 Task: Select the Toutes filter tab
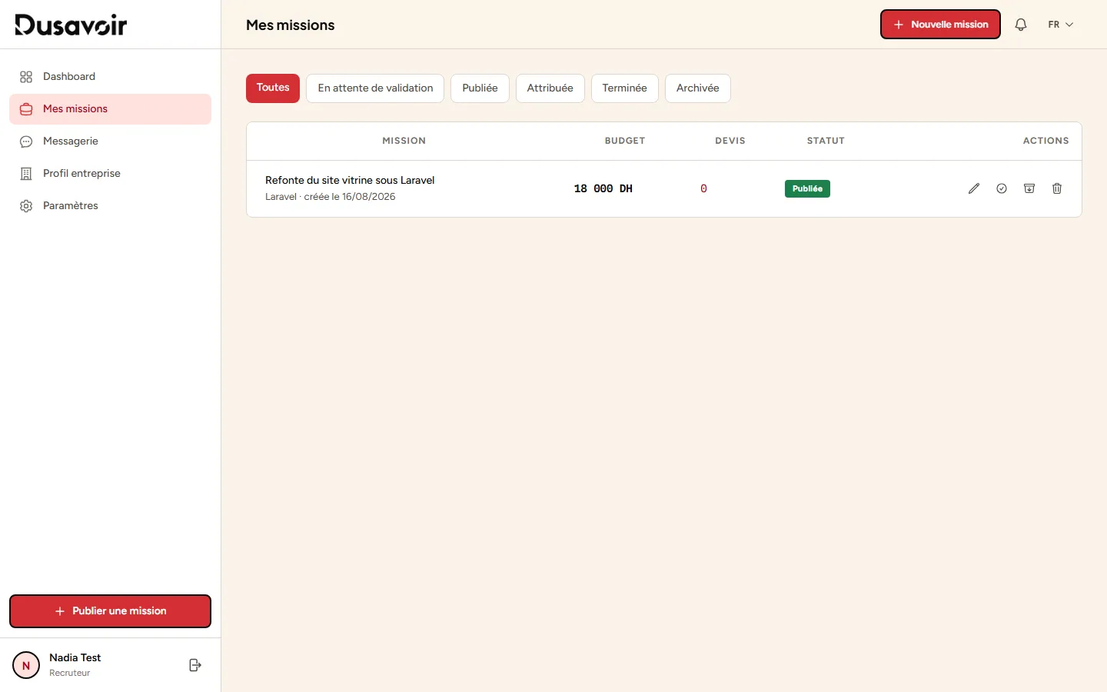(273, 88)
